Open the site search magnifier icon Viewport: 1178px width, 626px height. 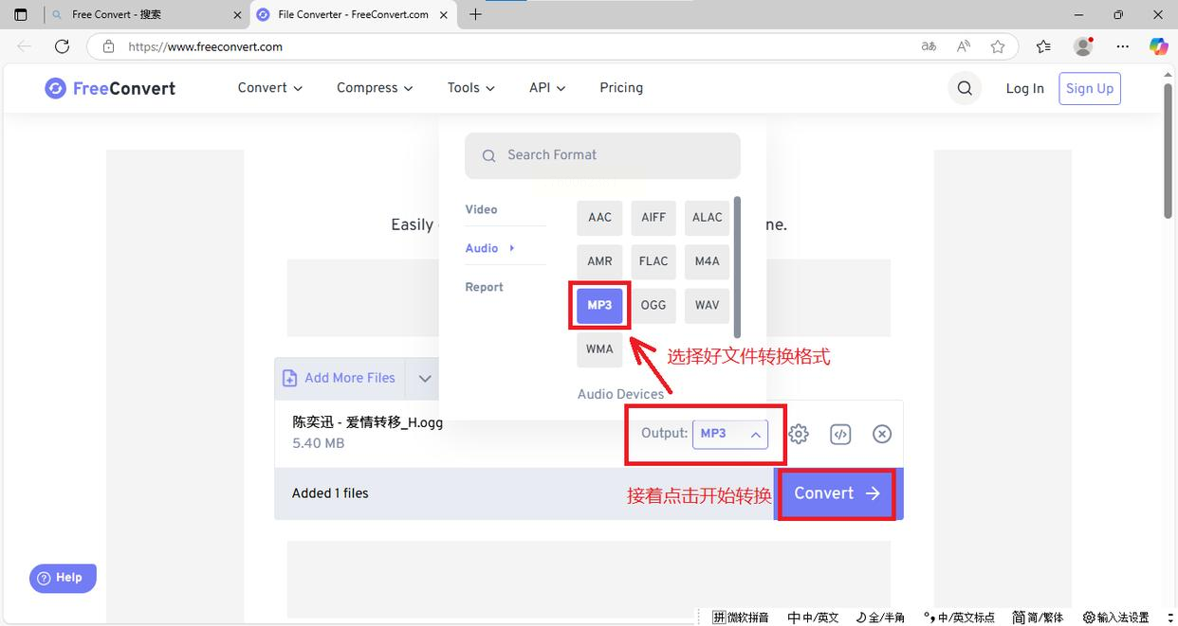(x=965, y=88)
